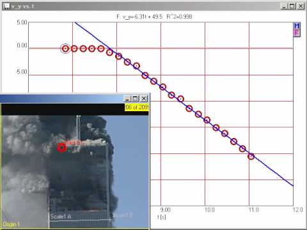Select the fit equation text above the graph
Image resolution: width=307 pixels, height=230 pixels.
coord(154,17)
